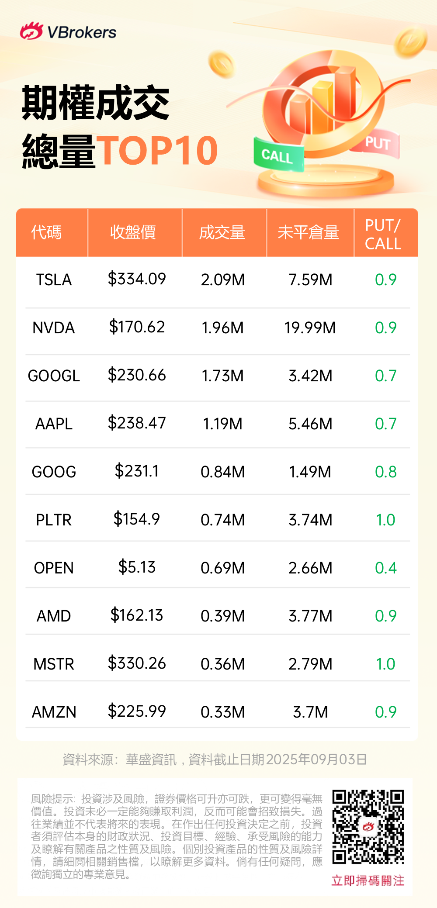Click the red logo inside the QR code

click(x=368, y=826)
